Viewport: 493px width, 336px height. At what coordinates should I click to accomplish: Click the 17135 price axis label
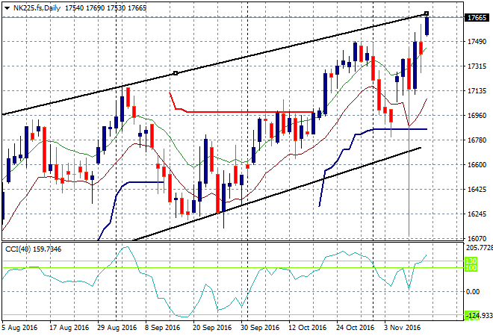[477, 91]
